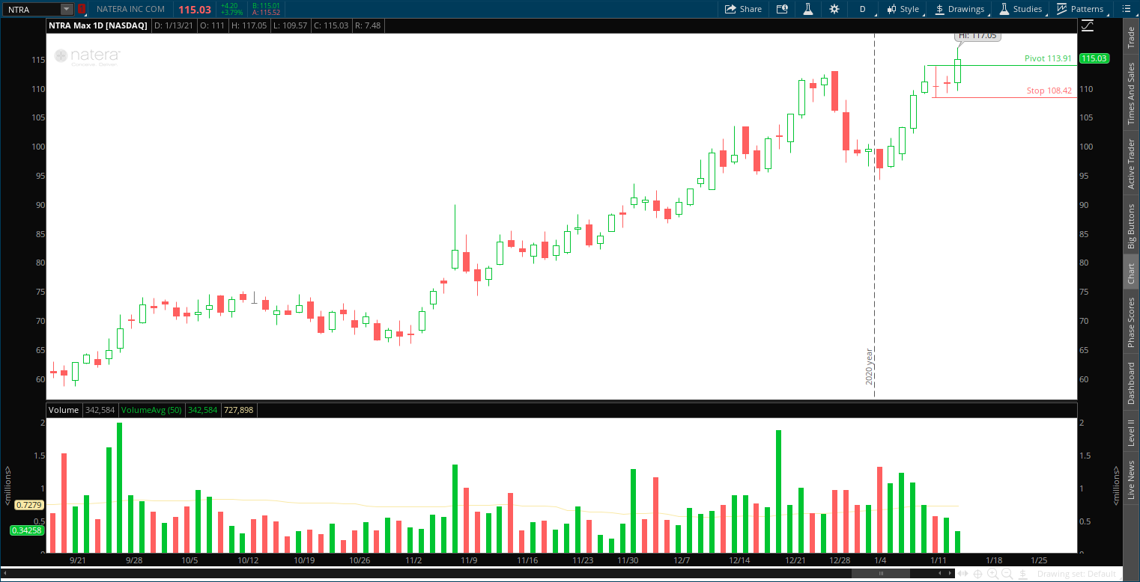Viewport: 1140px width, 582px height.
Task: Click the scroll left arrow of time axis
Action: point(942,574)
